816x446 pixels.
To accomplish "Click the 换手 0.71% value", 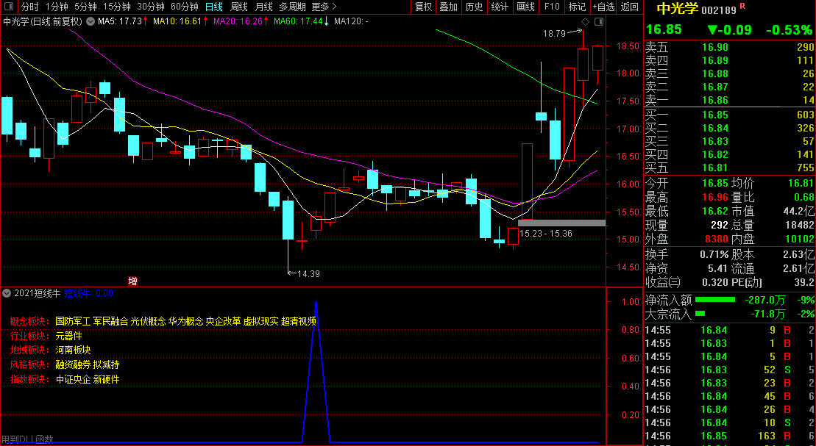I will [x=714, y=255].
